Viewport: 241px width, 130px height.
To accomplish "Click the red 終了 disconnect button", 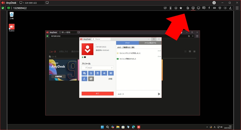I will click(x=98, y=93).
